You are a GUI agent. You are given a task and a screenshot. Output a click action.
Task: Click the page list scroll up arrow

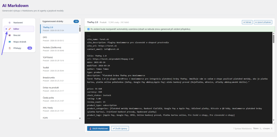[x=80, y=26]
